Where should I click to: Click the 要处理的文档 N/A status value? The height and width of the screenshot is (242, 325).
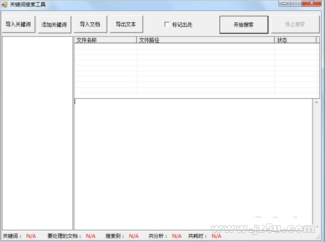tap(91, 236)
